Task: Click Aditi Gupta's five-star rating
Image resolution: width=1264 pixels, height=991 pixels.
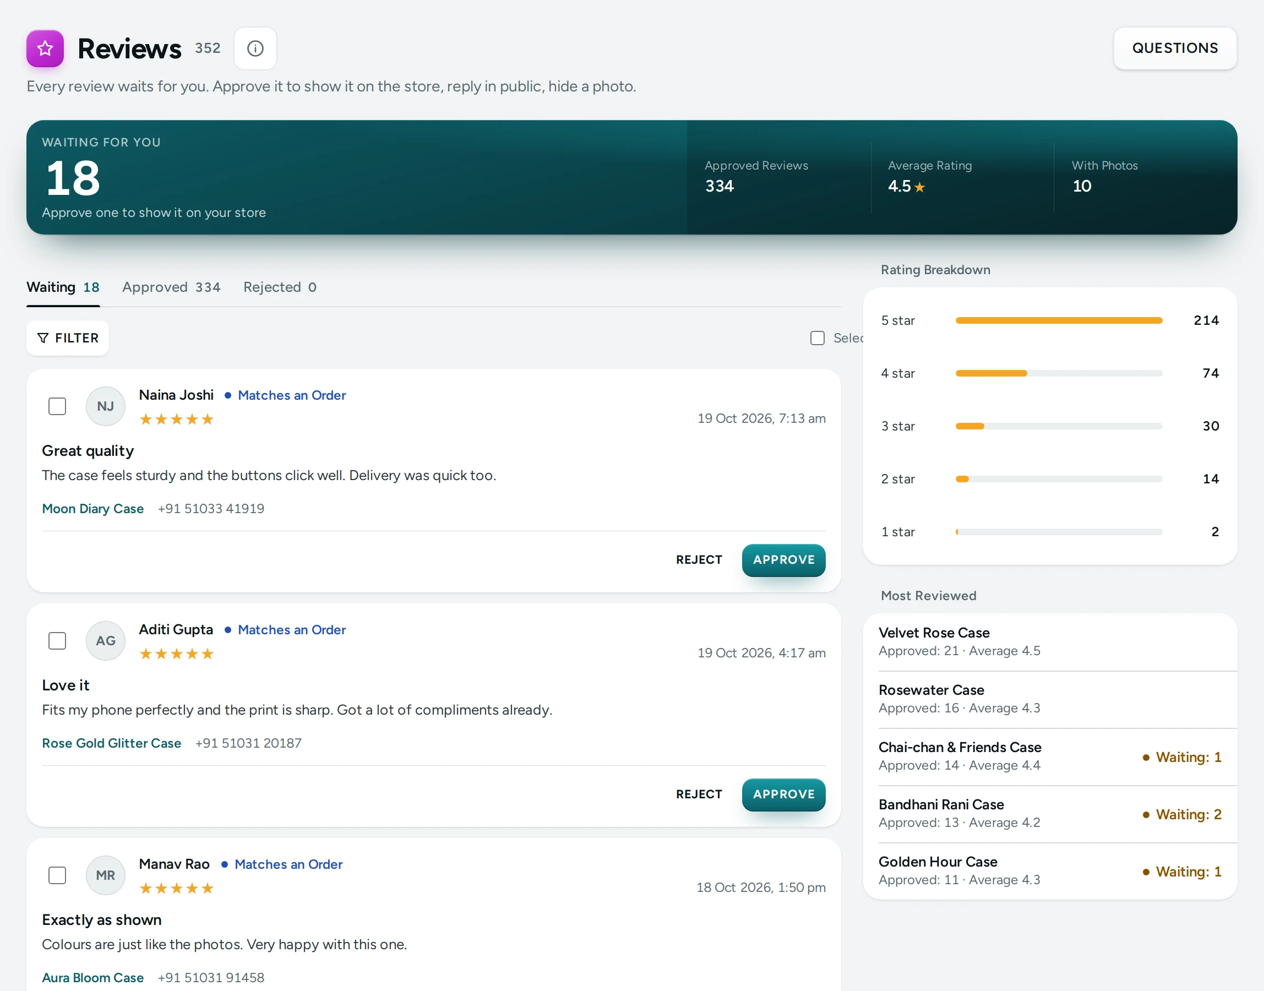Action: pos(176,654)
